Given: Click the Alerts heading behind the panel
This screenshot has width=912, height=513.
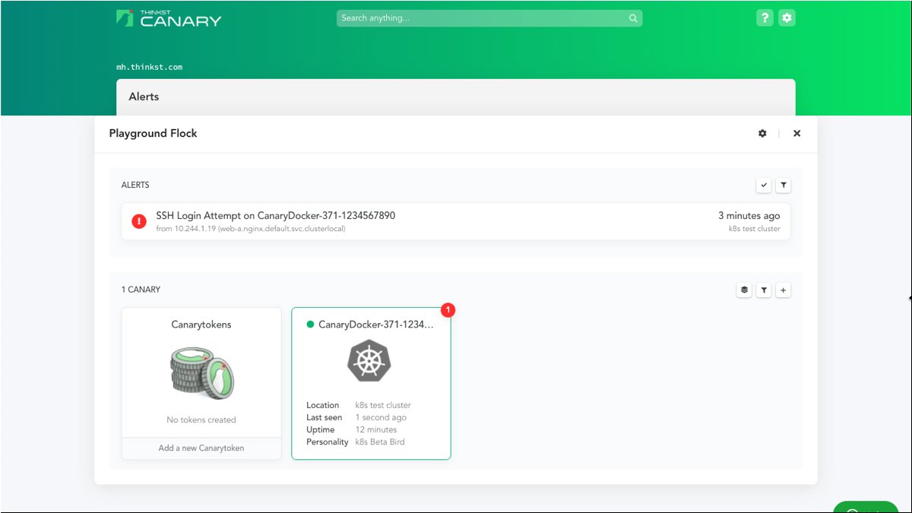Looking at the screenshot, I should pyautogui.click(x=144, y=97).
